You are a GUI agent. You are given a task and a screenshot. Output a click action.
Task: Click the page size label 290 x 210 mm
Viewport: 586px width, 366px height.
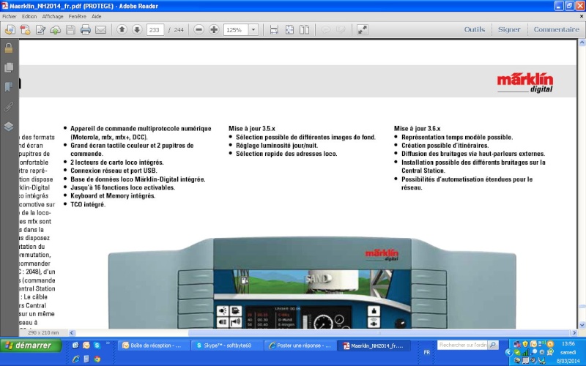click(43, 332)
